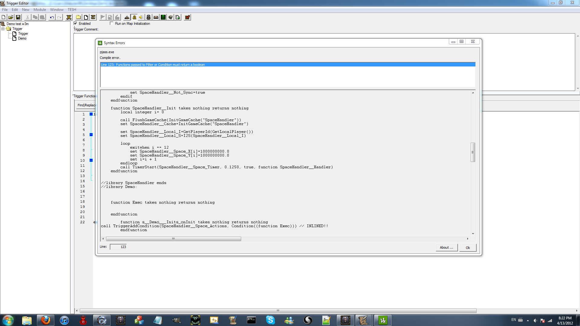The image size is (580, 326).
Task: Add a new trigger comment icon
Action: coord(93,17)
